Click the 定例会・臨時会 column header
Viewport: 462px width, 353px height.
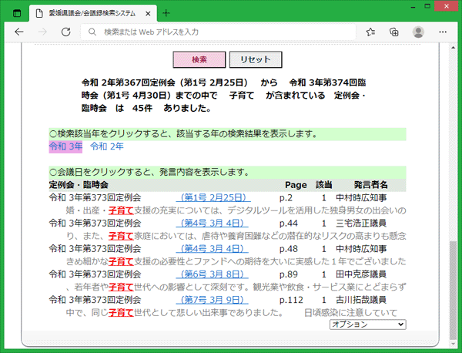tap(79, 185)
